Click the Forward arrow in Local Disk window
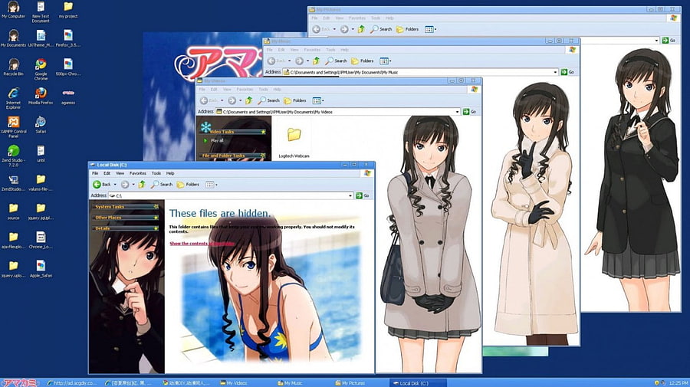 click(125, 184)
